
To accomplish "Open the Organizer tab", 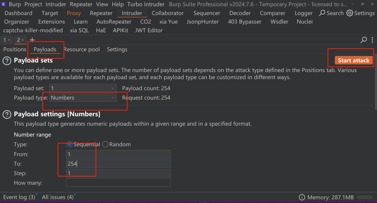I will pyautogui.click(x=17, y=22).
